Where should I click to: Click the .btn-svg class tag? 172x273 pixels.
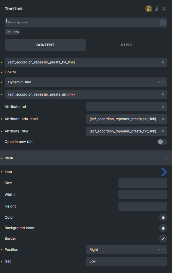tap(12, 32)
